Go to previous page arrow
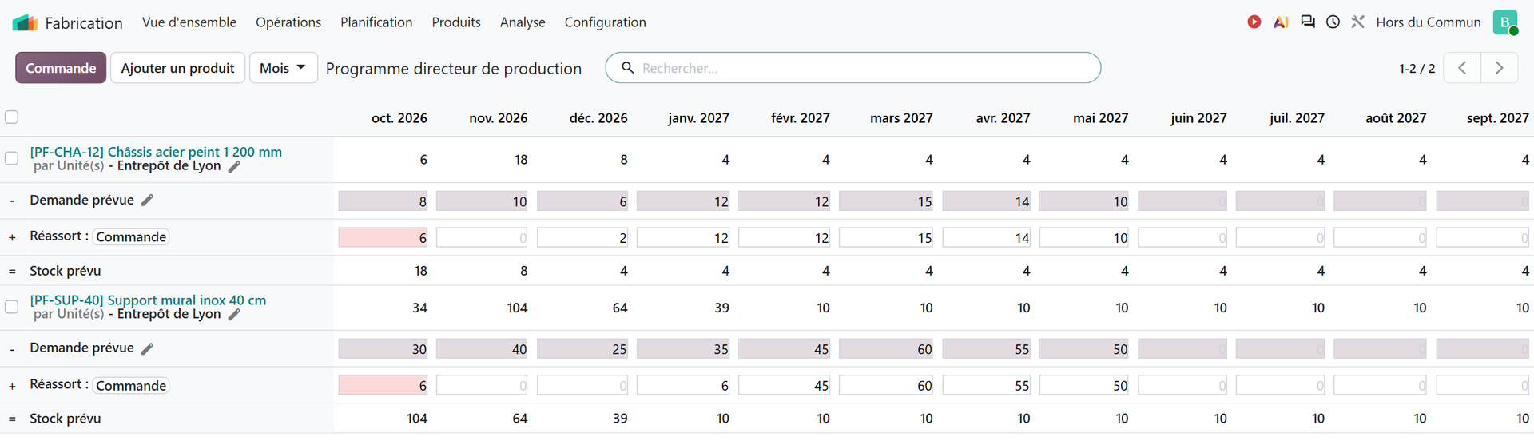The image size is (1534, 441). pos(1462,68)
